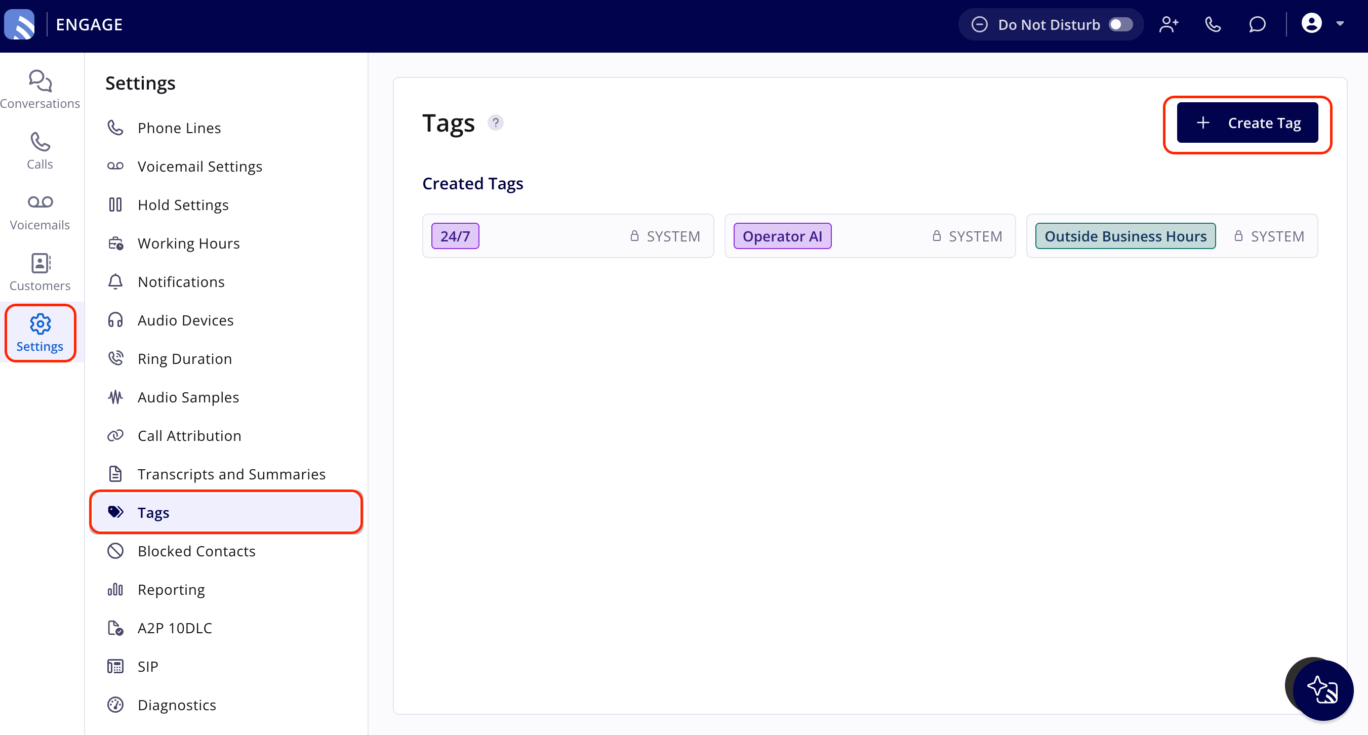
Task: Open Call Attribution settings
Action: coord(226,435)
